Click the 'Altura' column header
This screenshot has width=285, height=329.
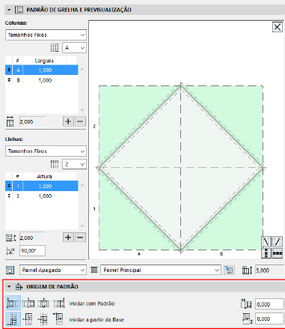[x=44, y=177]
